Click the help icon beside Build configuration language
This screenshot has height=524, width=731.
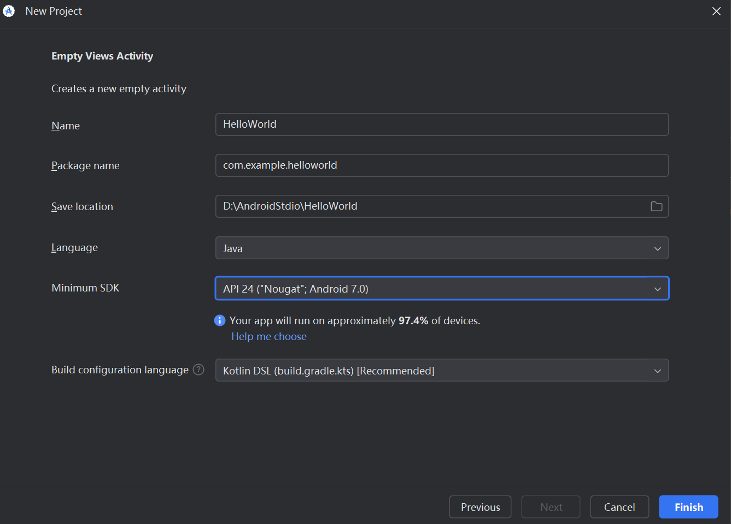198,370
